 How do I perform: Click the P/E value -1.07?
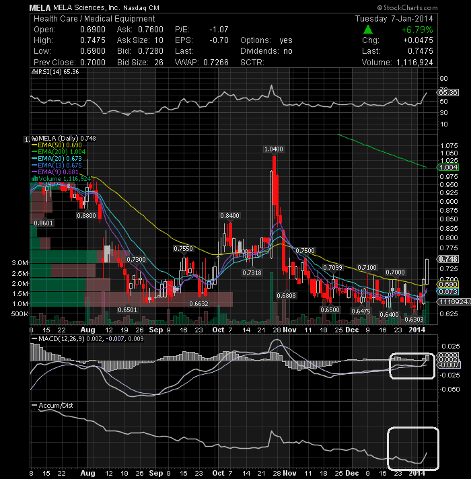(x=219, y=30)
